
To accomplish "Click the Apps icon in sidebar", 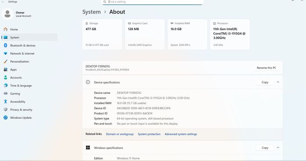I will pos(5,69).
